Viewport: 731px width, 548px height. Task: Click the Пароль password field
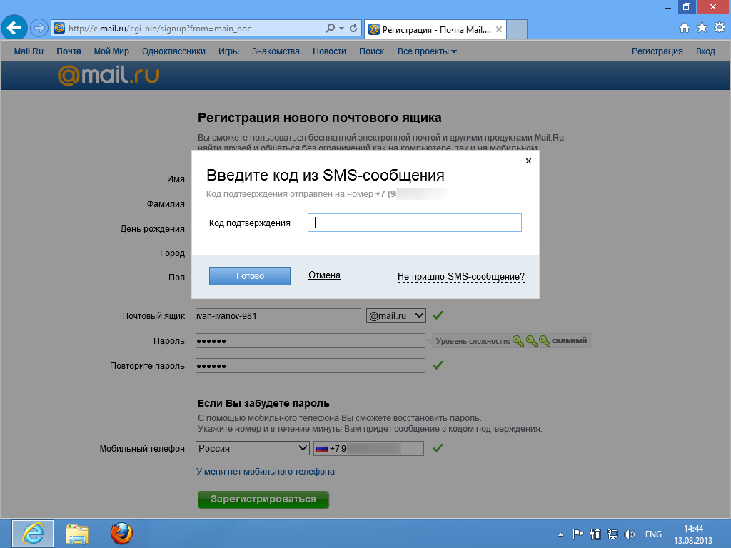click(310, 340)
